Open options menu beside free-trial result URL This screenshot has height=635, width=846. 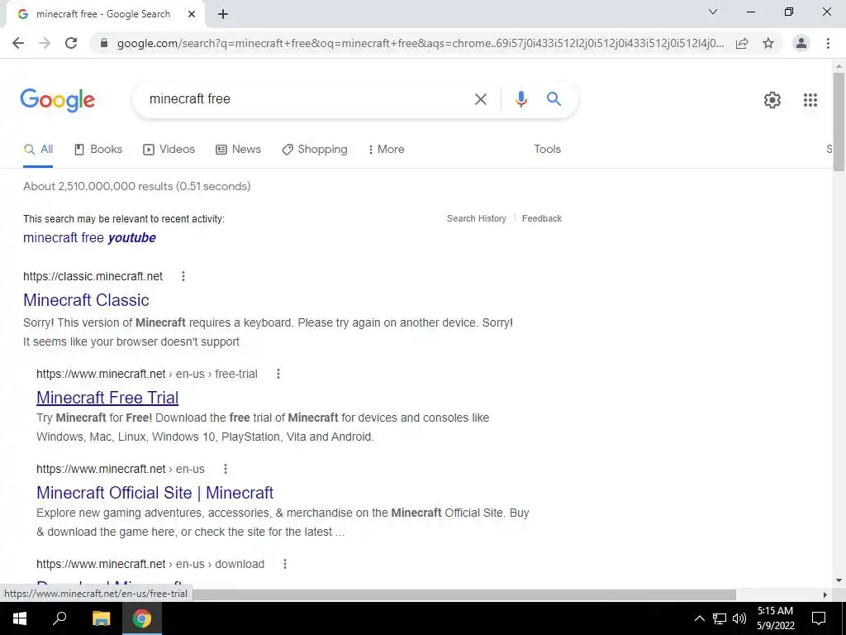click(278, 374)
